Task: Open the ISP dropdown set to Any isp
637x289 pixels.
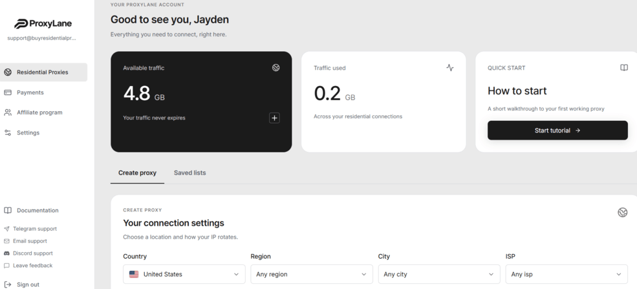Action: click(567, 274)
